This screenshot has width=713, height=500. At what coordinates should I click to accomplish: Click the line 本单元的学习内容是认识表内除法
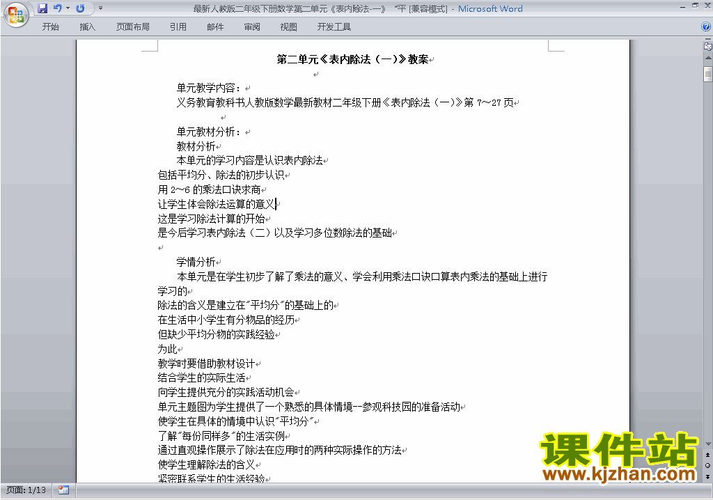pos(250,160)
